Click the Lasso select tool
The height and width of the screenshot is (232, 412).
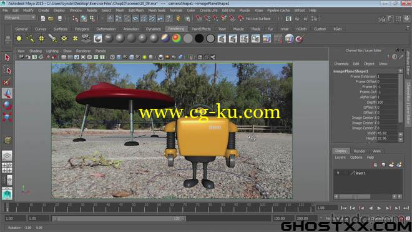[7, 70]
